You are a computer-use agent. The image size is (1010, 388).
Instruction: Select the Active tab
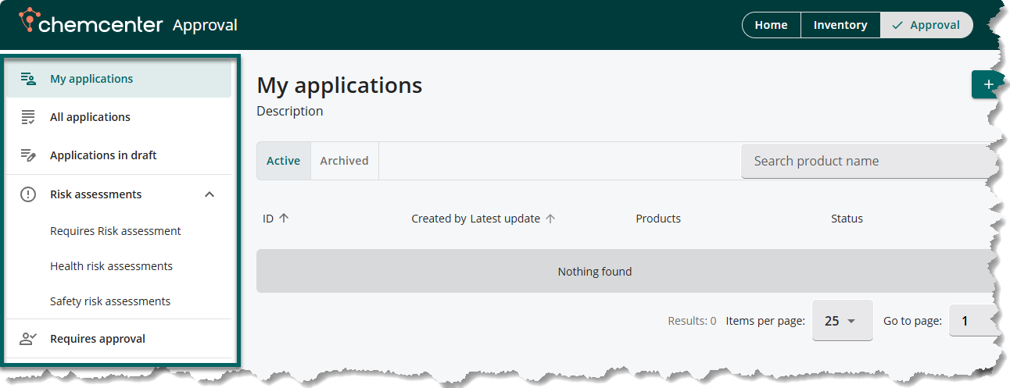click(283, 161)
